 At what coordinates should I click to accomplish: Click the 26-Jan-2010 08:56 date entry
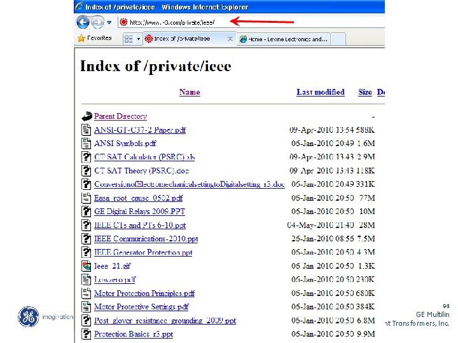click(323, 239)
